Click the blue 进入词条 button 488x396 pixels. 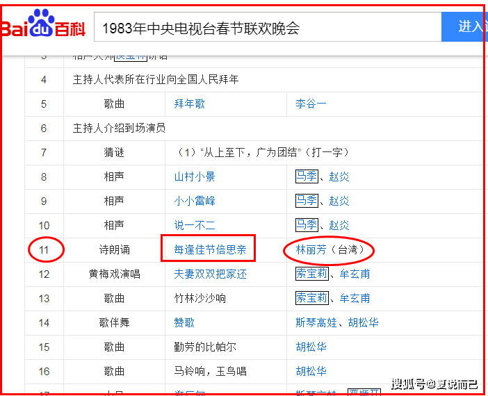(x=464, y=27)
